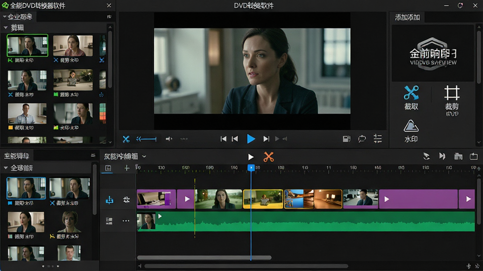Click the orange scissors cut tool
This screenshot has height=271, width=483.
pyautogui.click(x=268, y=157)
